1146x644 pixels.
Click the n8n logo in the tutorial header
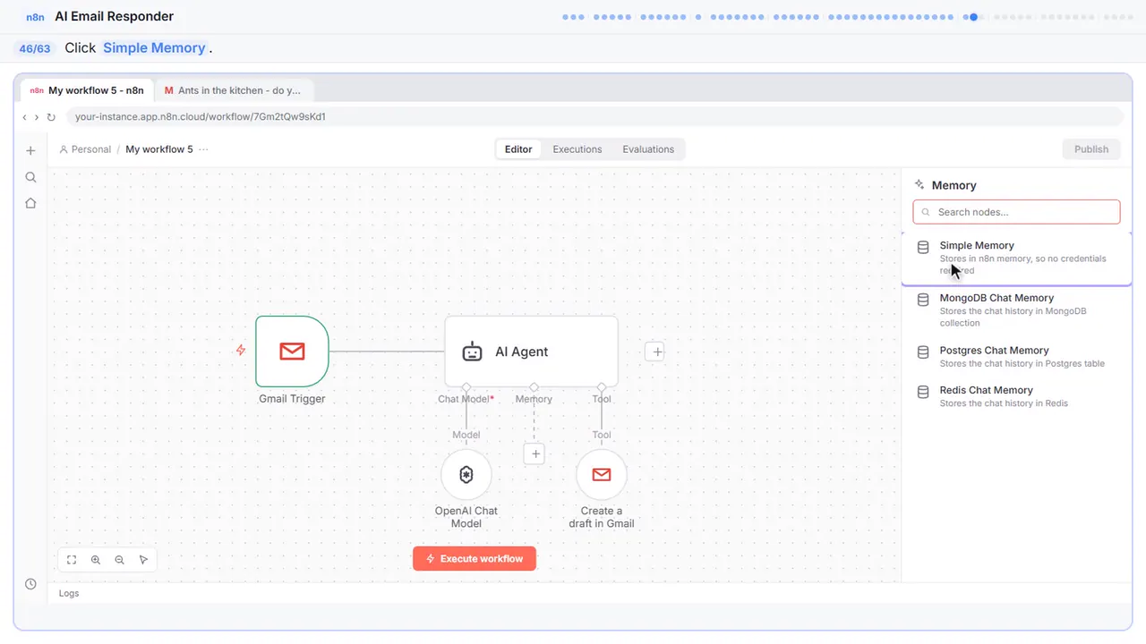(36, 17)
